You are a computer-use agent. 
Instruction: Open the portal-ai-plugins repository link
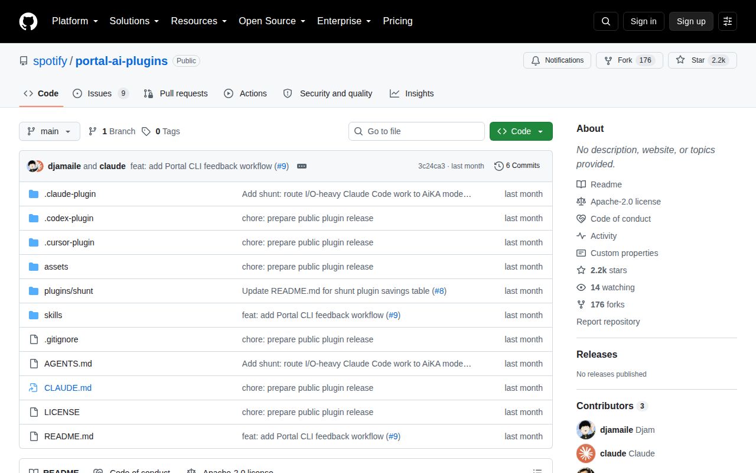(x=122, y=61)
